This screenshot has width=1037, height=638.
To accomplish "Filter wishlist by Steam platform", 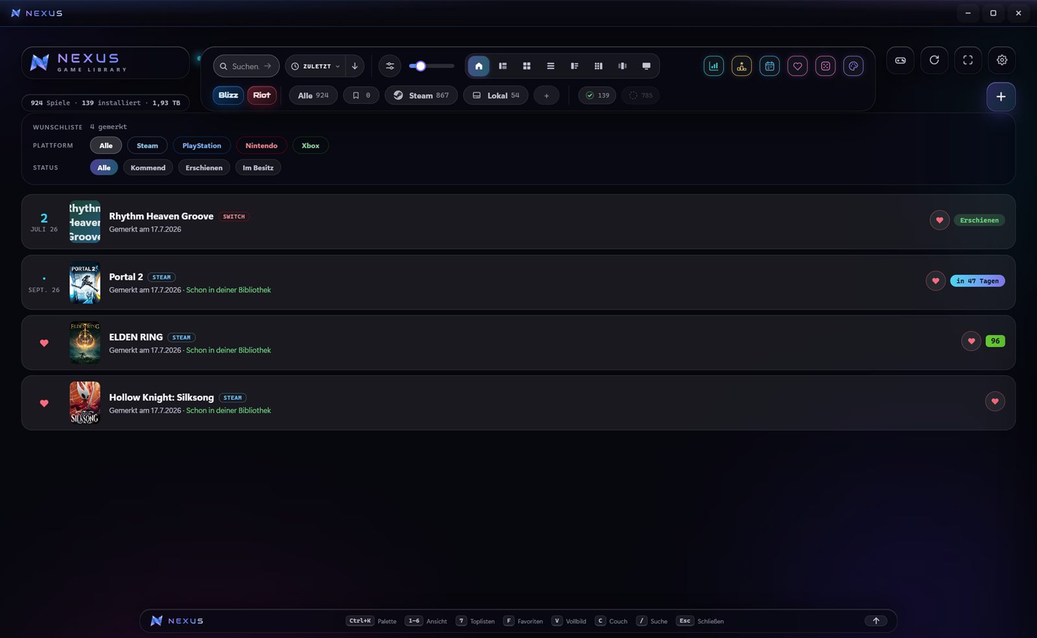I will click(x=147, y=146).
